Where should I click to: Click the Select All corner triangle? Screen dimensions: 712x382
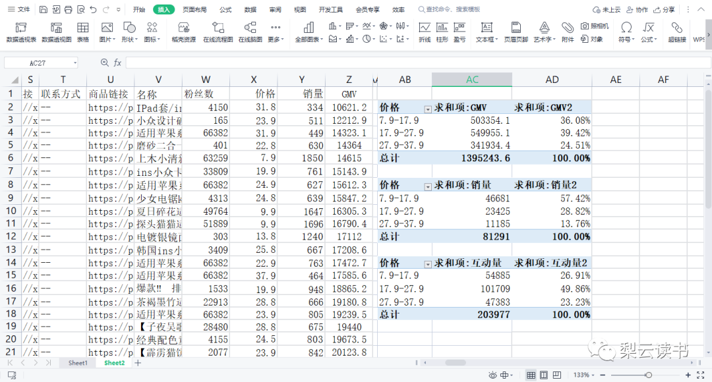point(15,80)
